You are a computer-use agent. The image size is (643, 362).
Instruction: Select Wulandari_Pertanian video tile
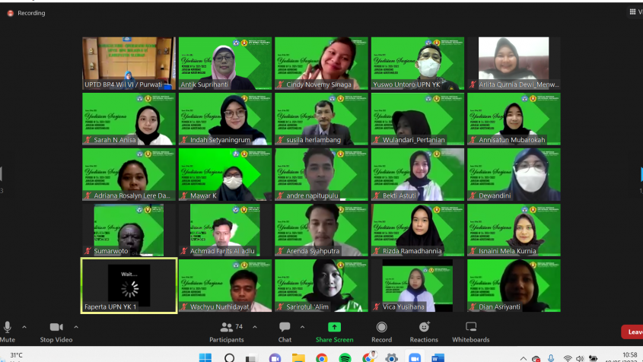pos(418,119)
